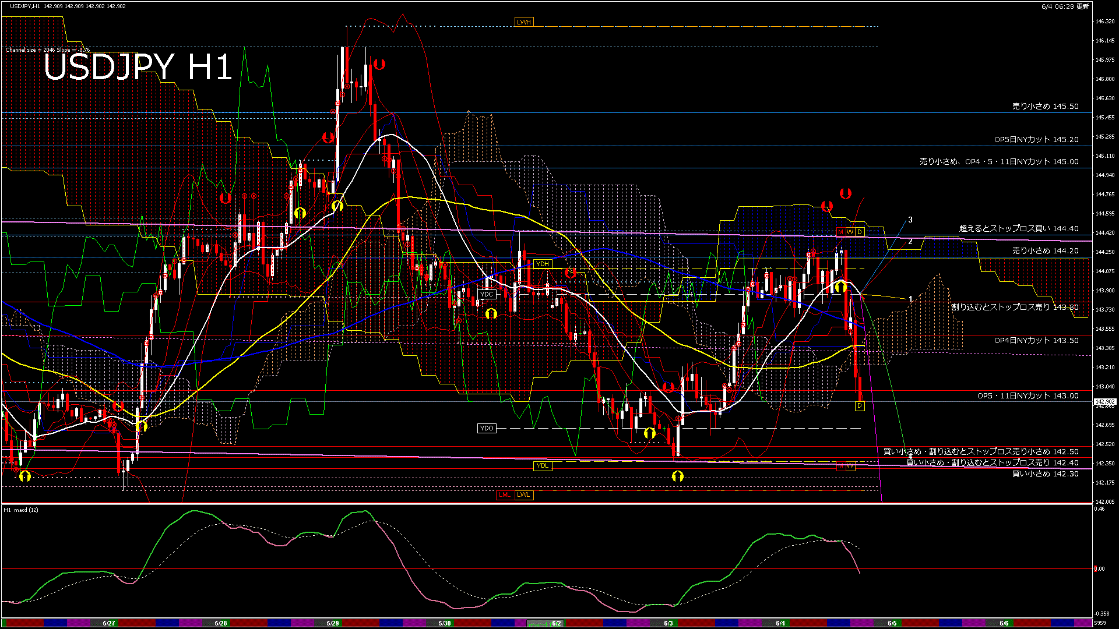
Task: Click the red down-arrow marker beside the YDH label
Action: pyautogui.click(x=571, y=273)
